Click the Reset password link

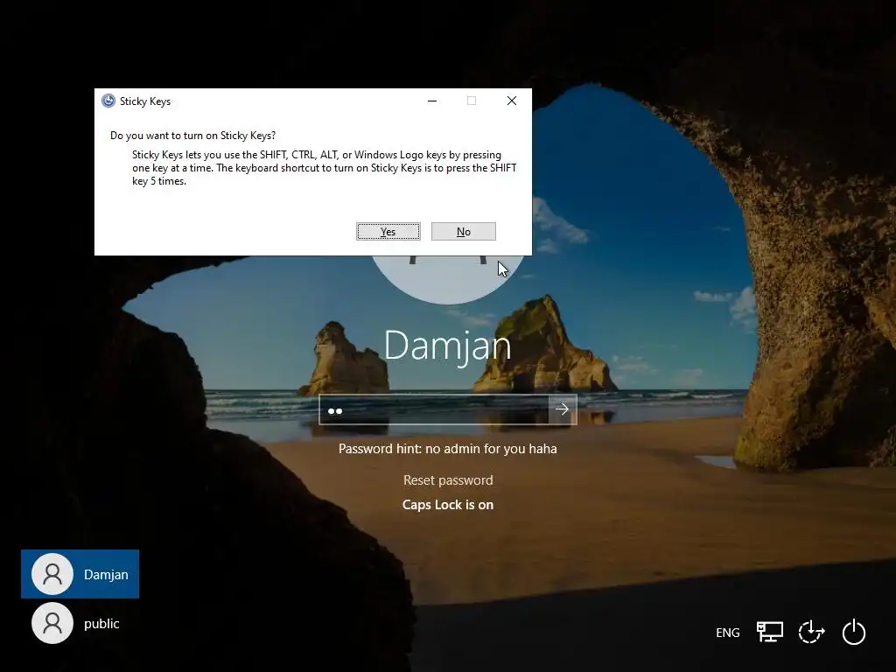point(448,480)
